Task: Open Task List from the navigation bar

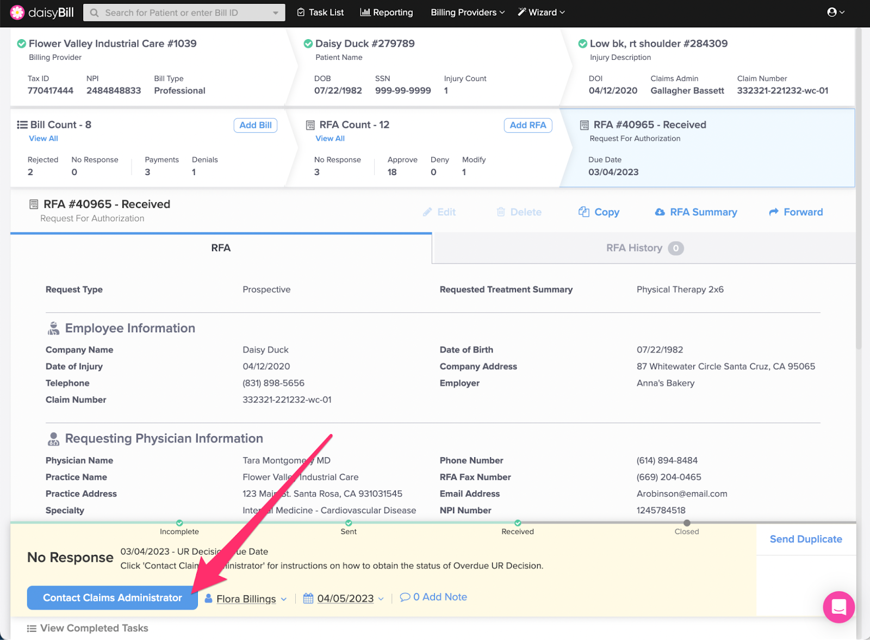Action: [x=320, y=12]
